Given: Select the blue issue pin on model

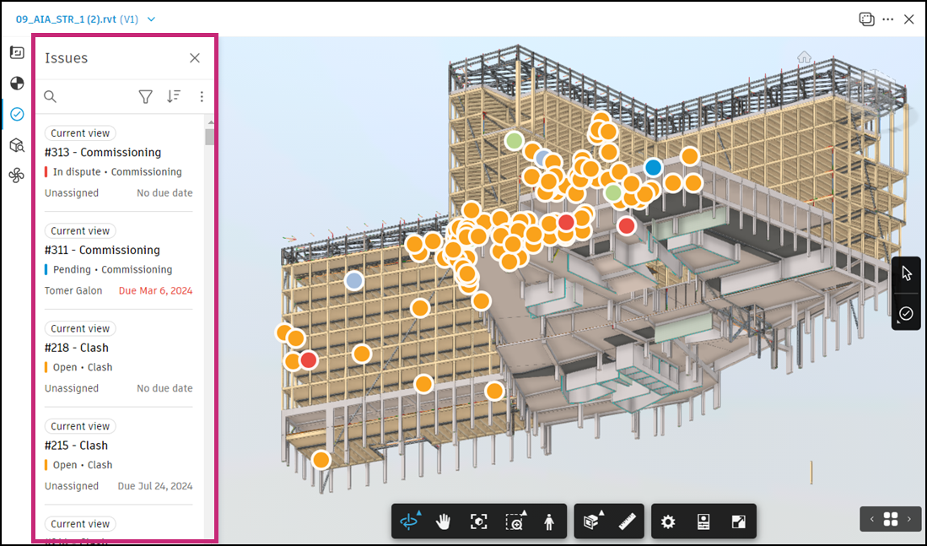Looking at the screenshot, I should click(653, 167).
